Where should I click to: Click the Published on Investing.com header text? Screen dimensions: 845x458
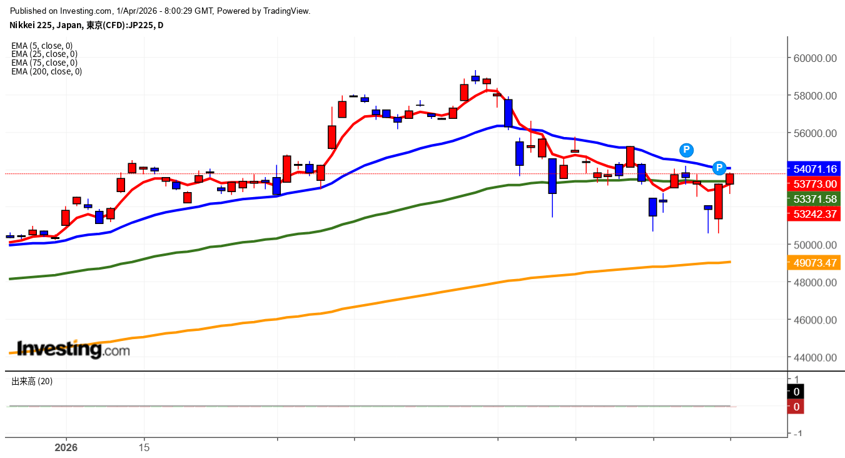[160, 11]
